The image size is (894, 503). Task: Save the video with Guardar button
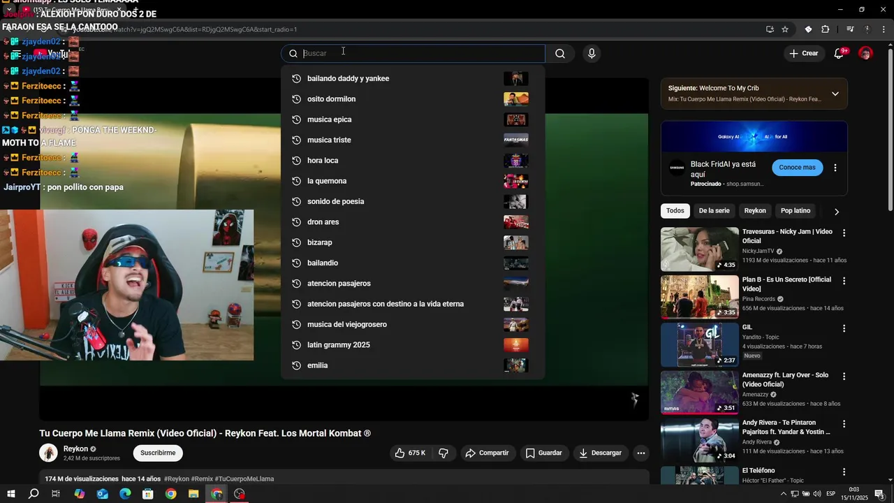(543, 453)
